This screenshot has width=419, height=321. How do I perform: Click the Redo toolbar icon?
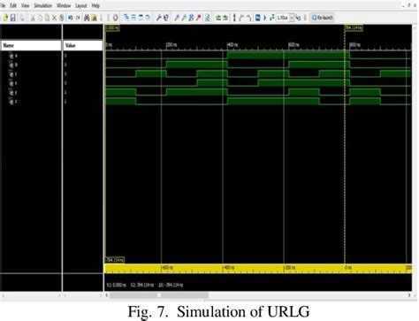click(x=78, y=18)
